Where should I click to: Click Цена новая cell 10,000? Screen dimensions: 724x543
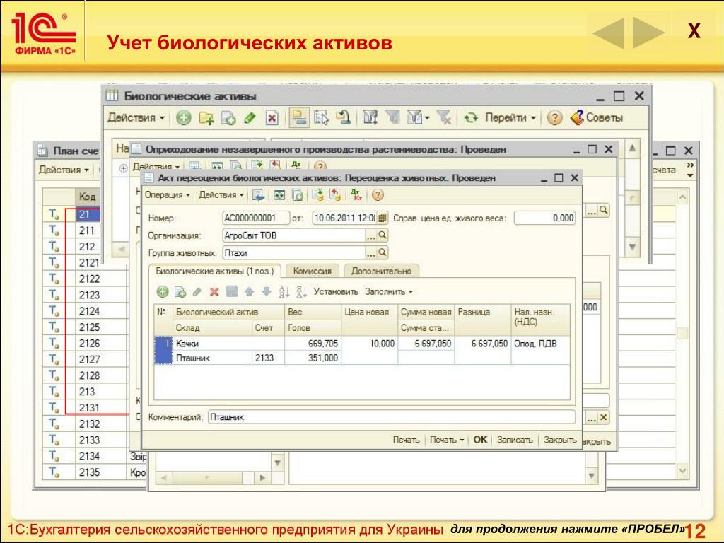click(x=369, y=344)
